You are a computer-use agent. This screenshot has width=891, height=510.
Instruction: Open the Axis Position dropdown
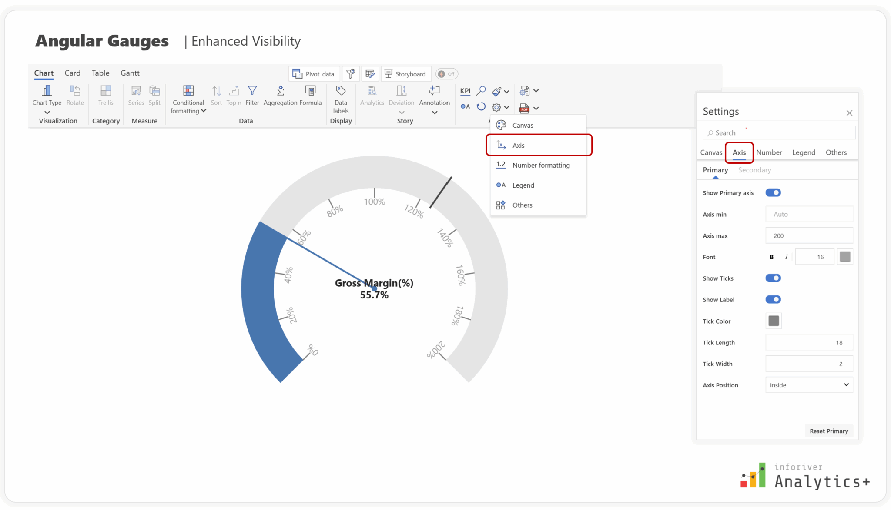pos(808,385)
